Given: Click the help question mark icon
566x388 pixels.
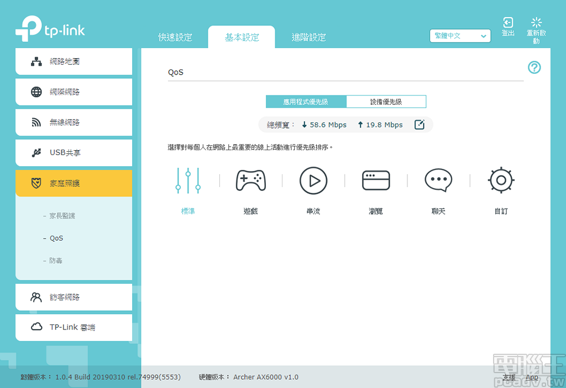Looking at the screenshot, I should pyautogui.click(x=534, y=67).
